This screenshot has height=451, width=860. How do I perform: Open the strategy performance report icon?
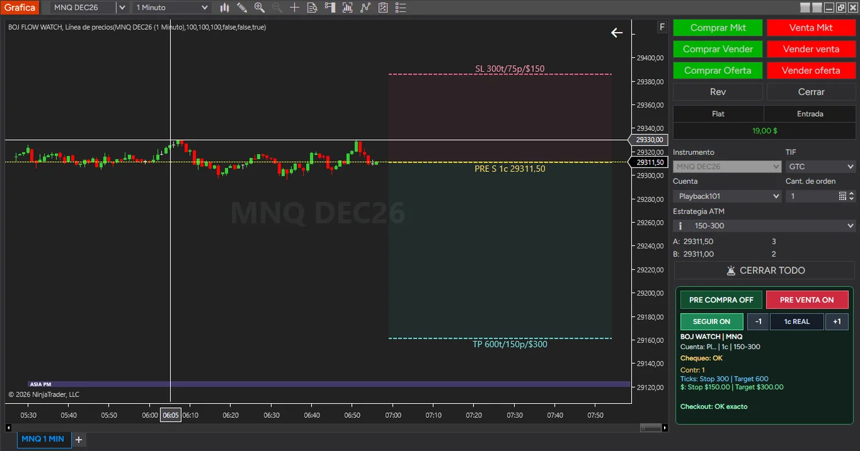pyautogui.click(x=383, y=7)
